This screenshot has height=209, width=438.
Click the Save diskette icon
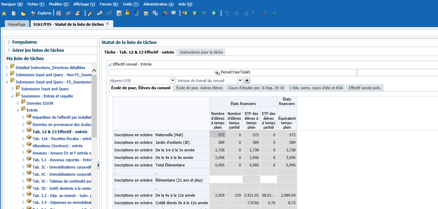(x=59, y=13)
